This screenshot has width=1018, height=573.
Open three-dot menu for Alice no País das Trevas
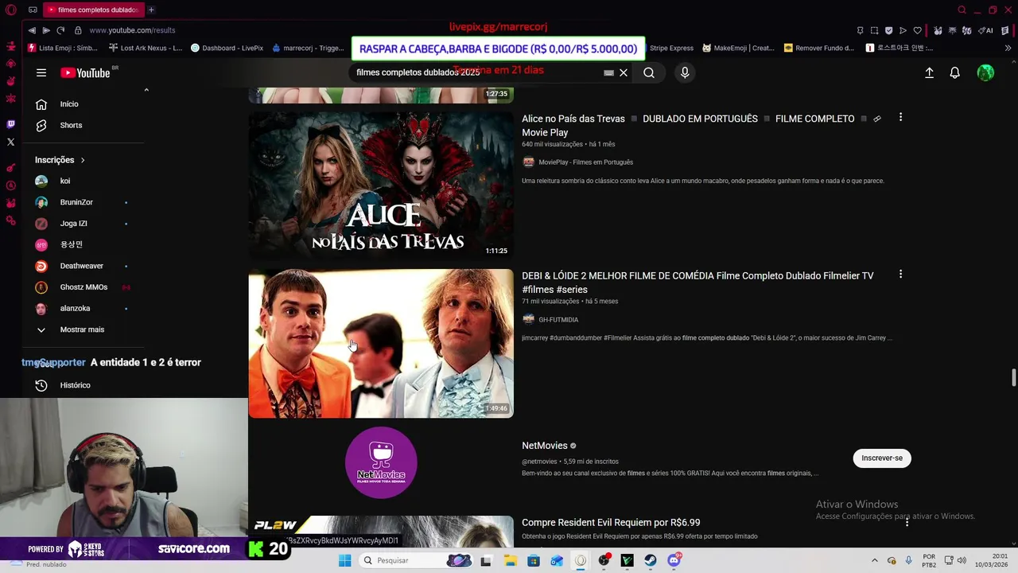pos(900,117)
